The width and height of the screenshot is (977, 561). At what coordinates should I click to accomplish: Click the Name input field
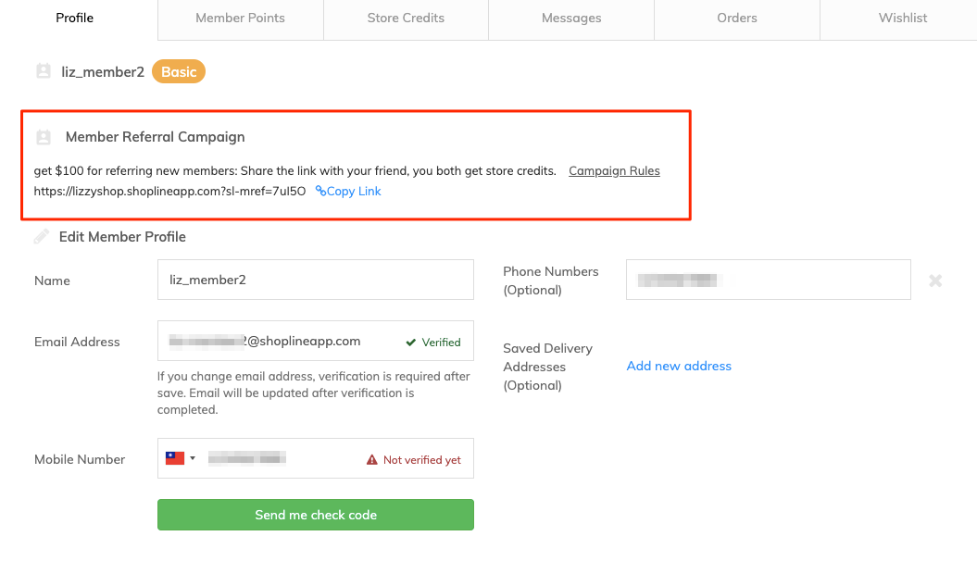pos(315,280)
